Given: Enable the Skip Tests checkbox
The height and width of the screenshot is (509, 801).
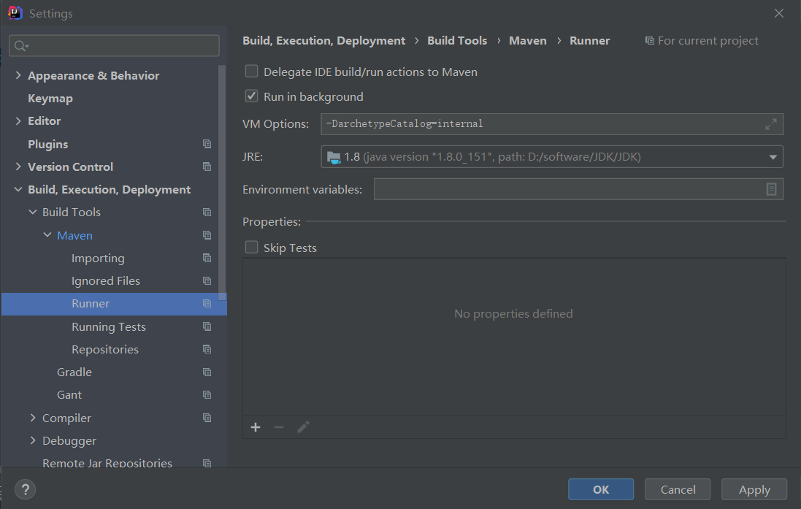Looking at the screenshot, I should pyautogui.click(x=251, y=248).
